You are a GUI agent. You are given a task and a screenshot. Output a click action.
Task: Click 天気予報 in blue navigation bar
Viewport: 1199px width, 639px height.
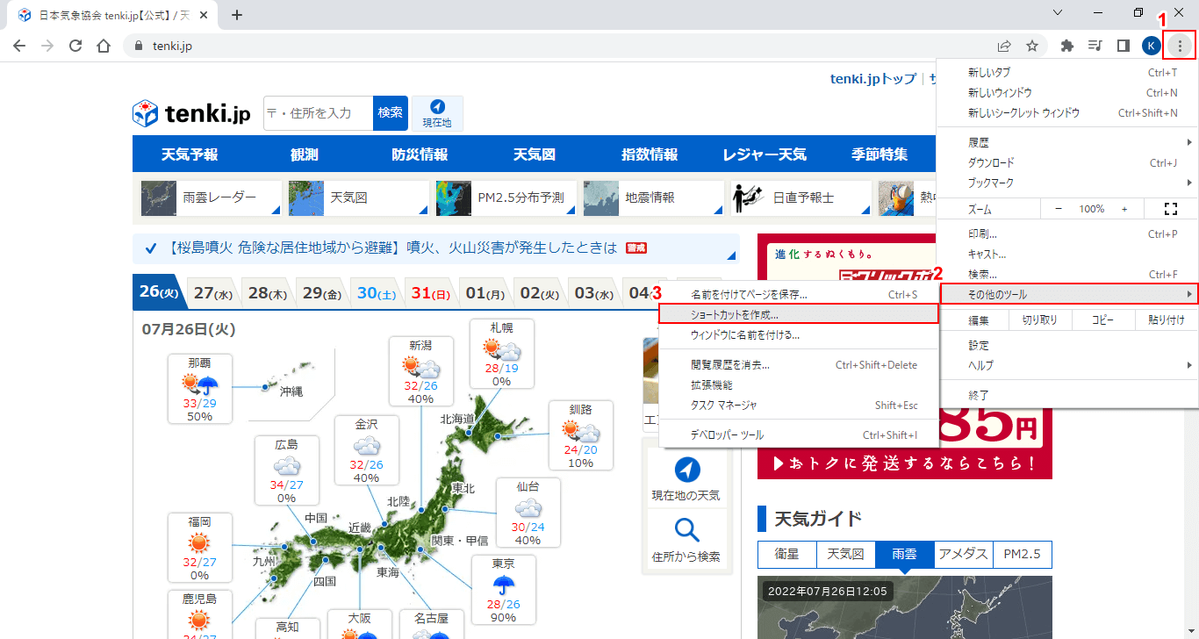190,154
